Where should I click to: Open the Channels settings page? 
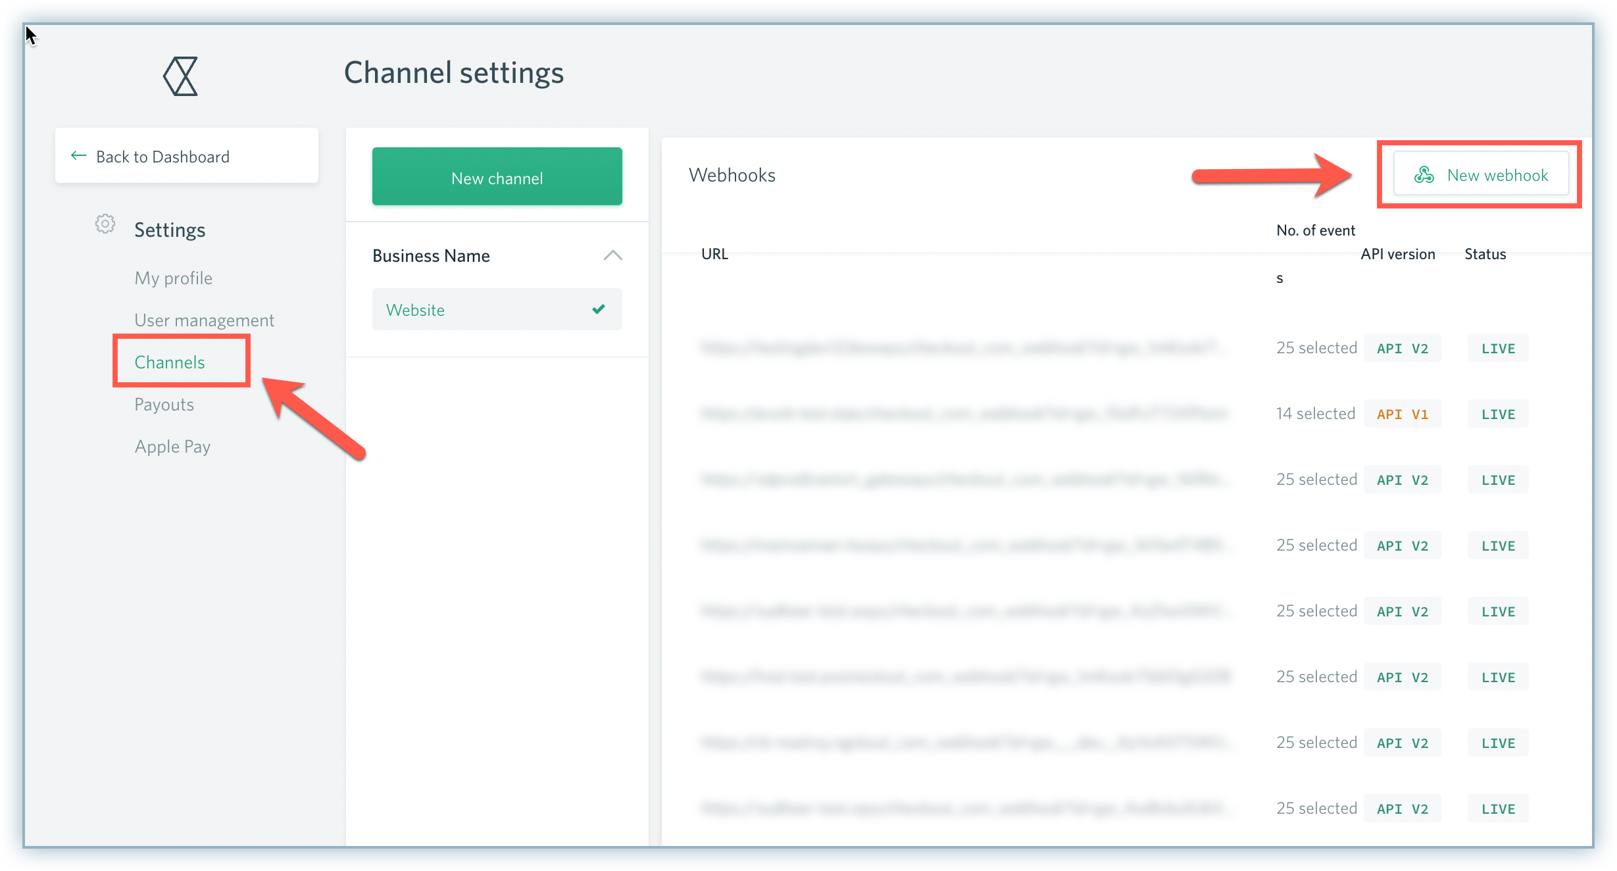(170, 362)
